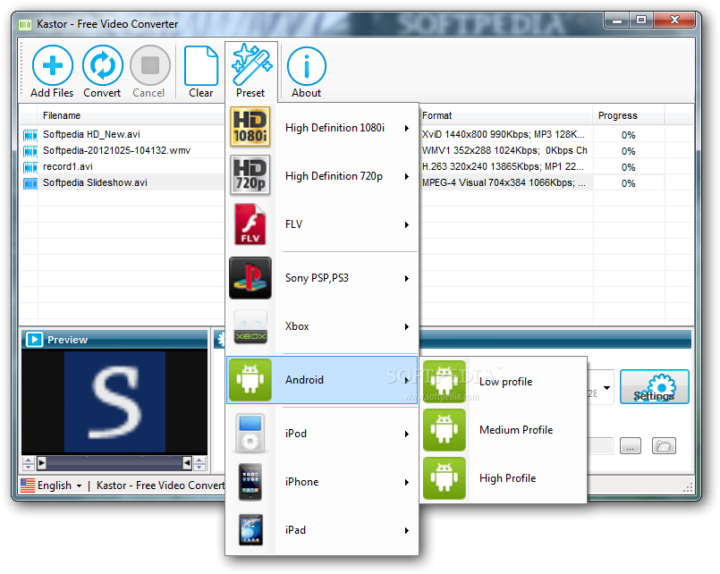
Task: Click the window resize grip in status bar
Action: tap(688, 487)
